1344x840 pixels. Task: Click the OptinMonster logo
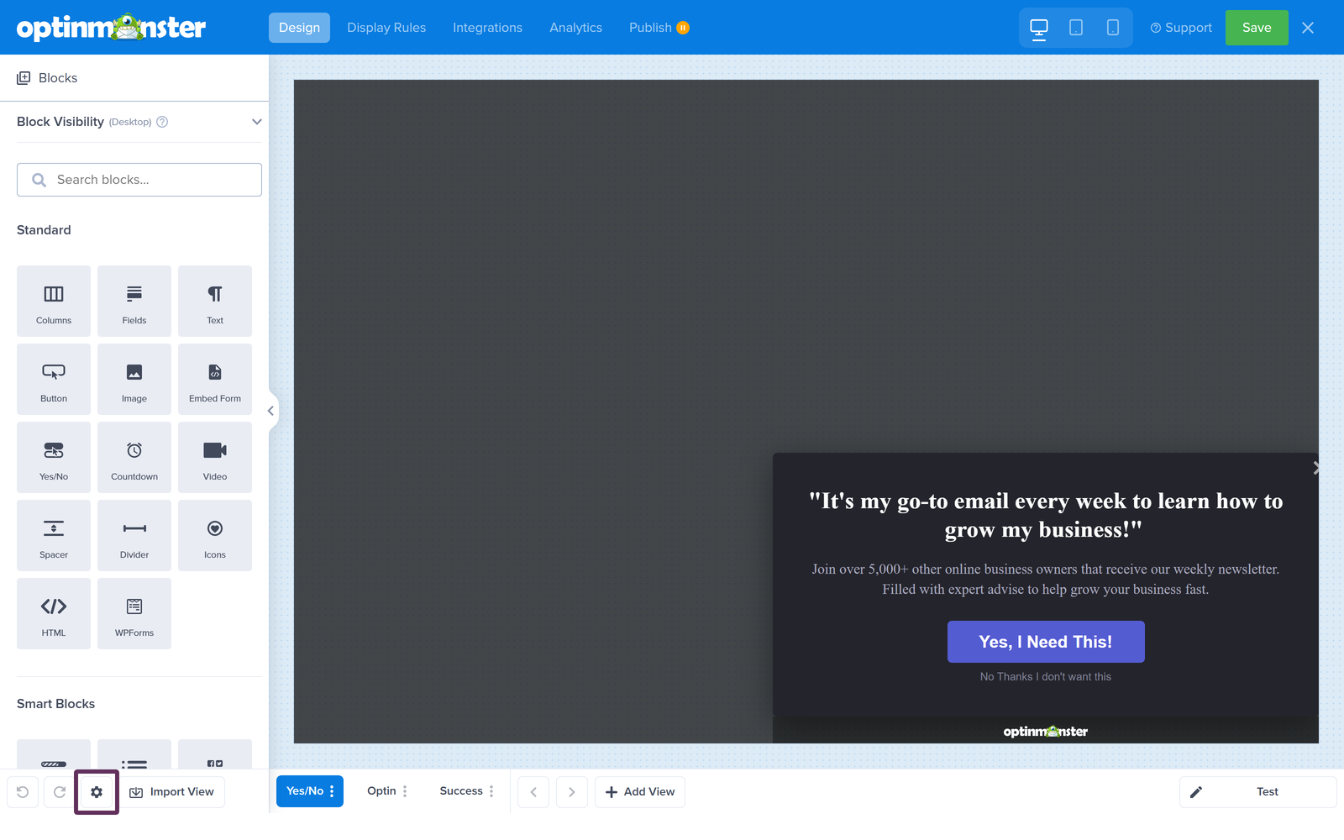tap(111, 28)
